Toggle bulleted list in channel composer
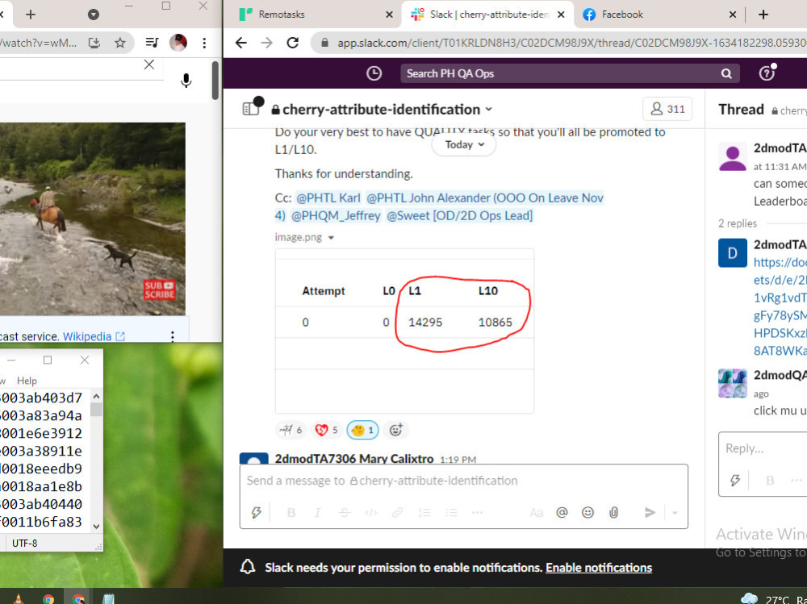This screenshot has width=807, height=604. [451, 512]
